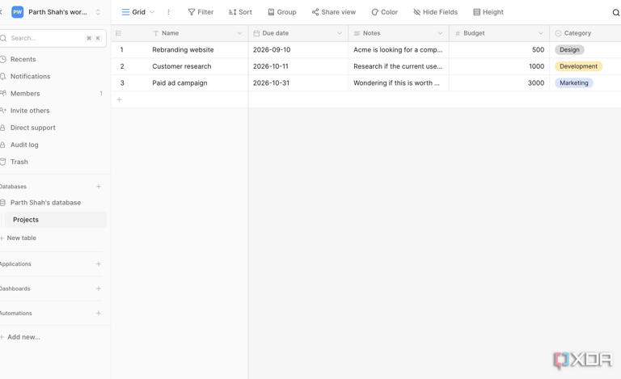Click Share view
The height and width of the screenshot is (379, 621).
[334, 12]
